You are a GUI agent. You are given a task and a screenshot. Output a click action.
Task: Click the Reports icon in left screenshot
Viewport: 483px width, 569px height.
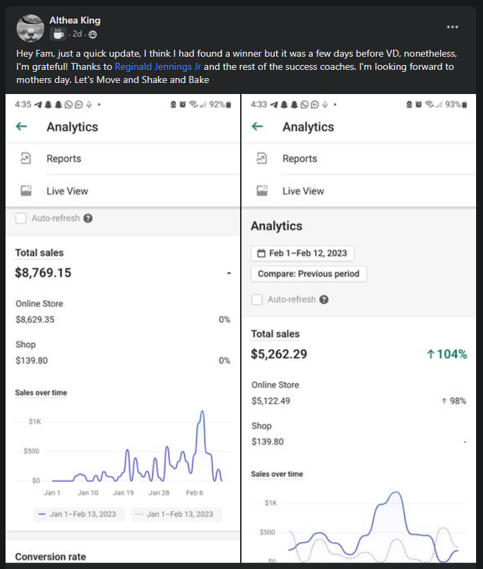click(x=26, y=158)
